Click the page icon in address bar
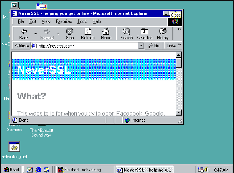234x173 pixels. (x=34, y=46)
